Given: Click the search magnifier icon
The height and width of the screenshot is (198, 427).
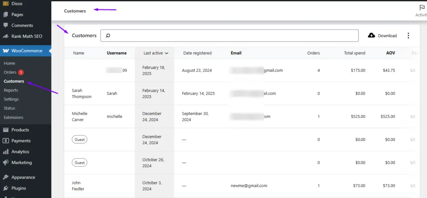Looking at the screenshot, I should [108, 36].
